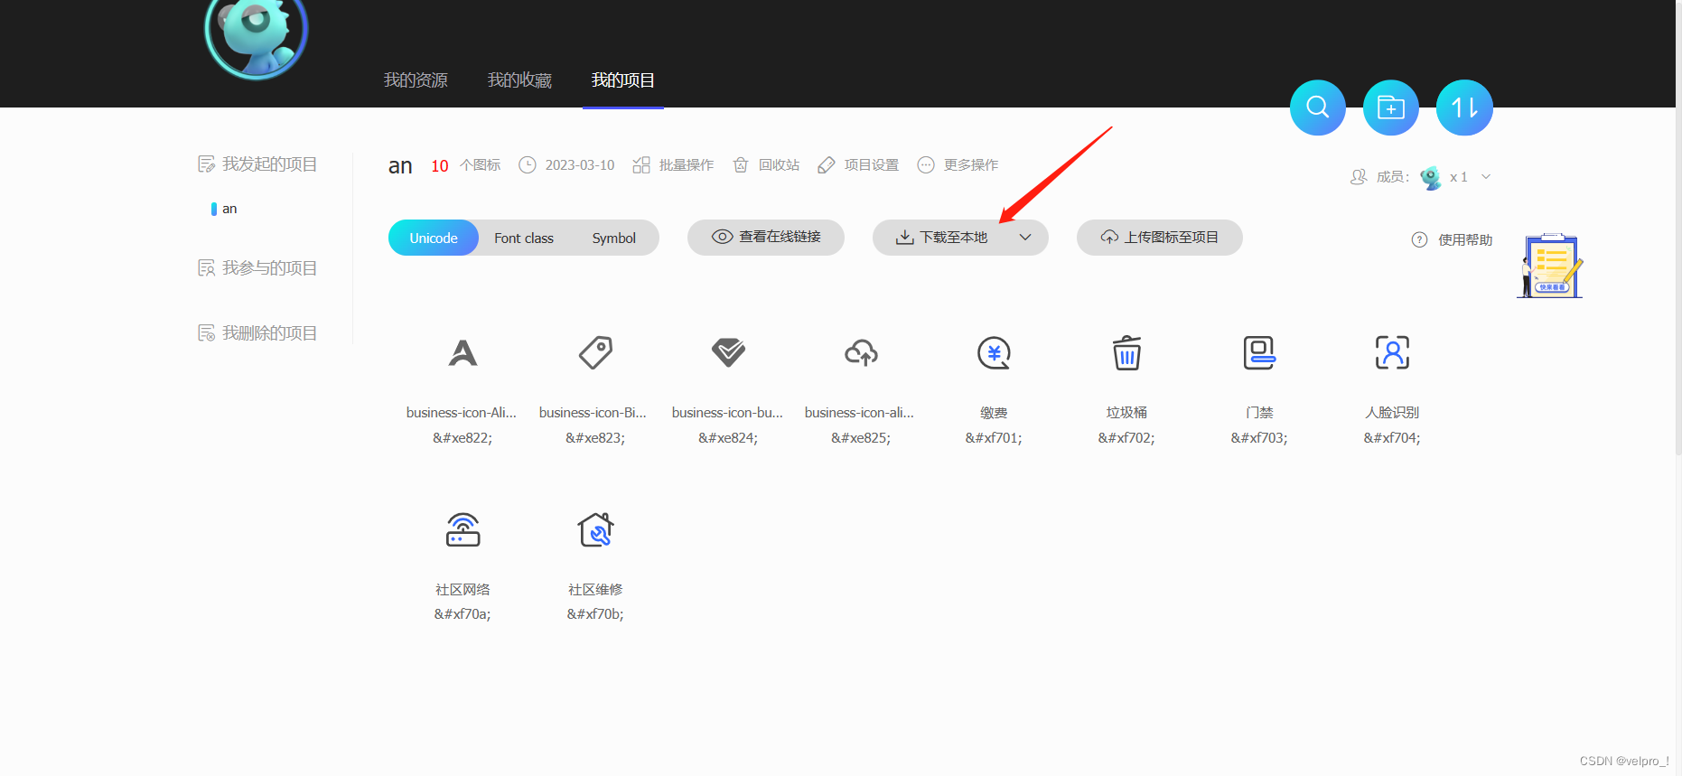Select the 门禁 access control icon
This screenshot has width=1682, height=776.
pos(1259,352)
